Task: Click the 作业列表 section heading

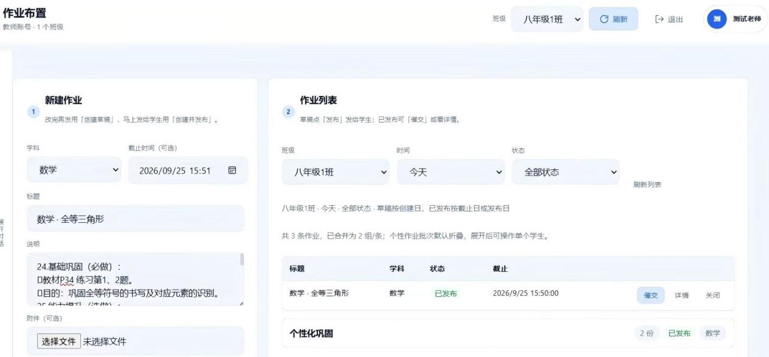Action: [319, 100]
